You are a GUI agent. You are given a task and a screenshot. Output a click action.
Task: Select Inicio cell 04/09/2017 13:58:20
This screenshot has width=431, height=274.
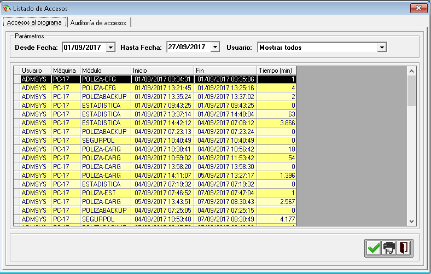point(162,167)
